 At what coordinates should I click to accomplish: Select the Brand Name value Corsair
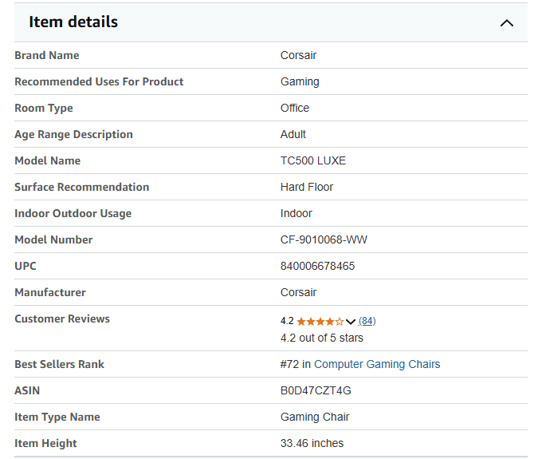click(299, 55)
